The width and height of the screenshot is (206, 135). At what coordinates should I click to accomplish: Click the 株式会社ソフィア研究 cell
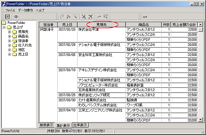point(102,95)
